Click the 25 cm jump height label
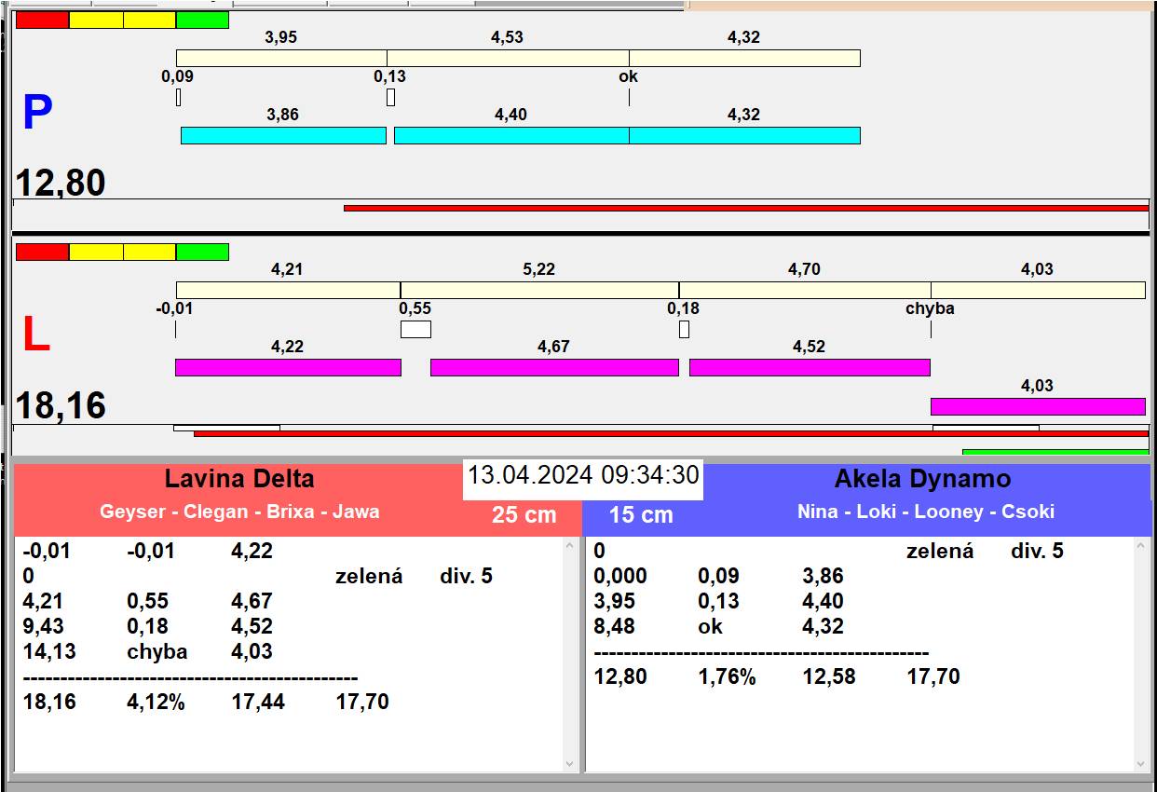1157x792 pixels. click(x=524, y=514)
